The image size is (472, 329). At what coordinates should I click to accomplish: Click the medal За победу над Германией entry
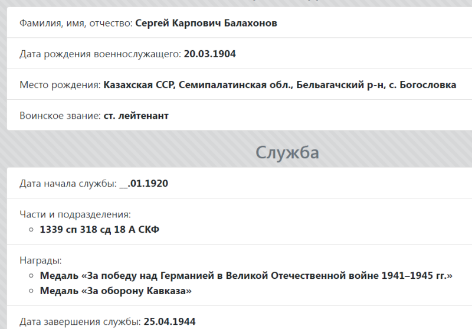click(246, 276)
